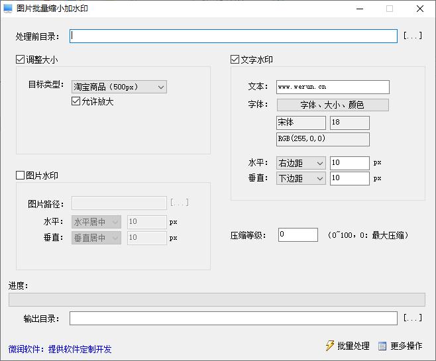Screen dimensions: 436x361
Task: Open the disabled 水平居中 dropdown
Action: [x=96, y=222]
